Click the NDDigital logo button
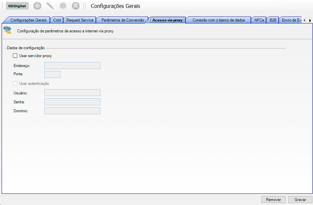 [17, 6]
